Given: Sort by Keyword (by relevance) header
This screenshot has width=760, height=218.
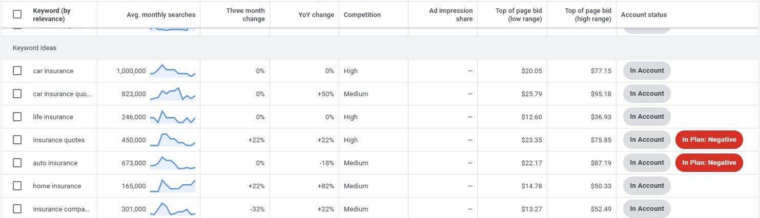Looking at the screenshot, I should click(51, 15).
